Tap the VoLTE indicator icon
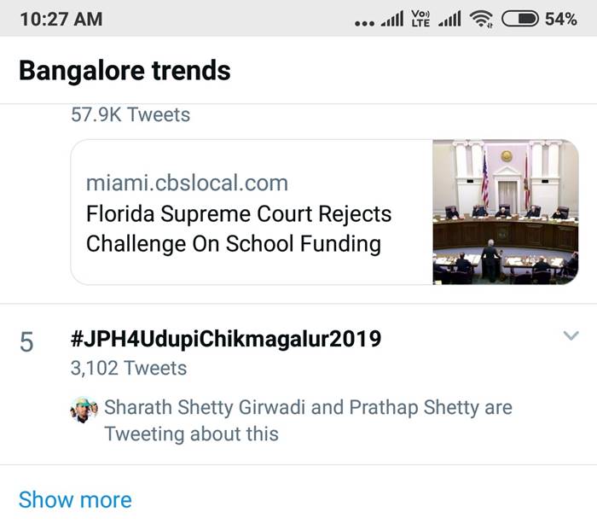The height and width of the screenshot is (524, 597). click(420, 19)
